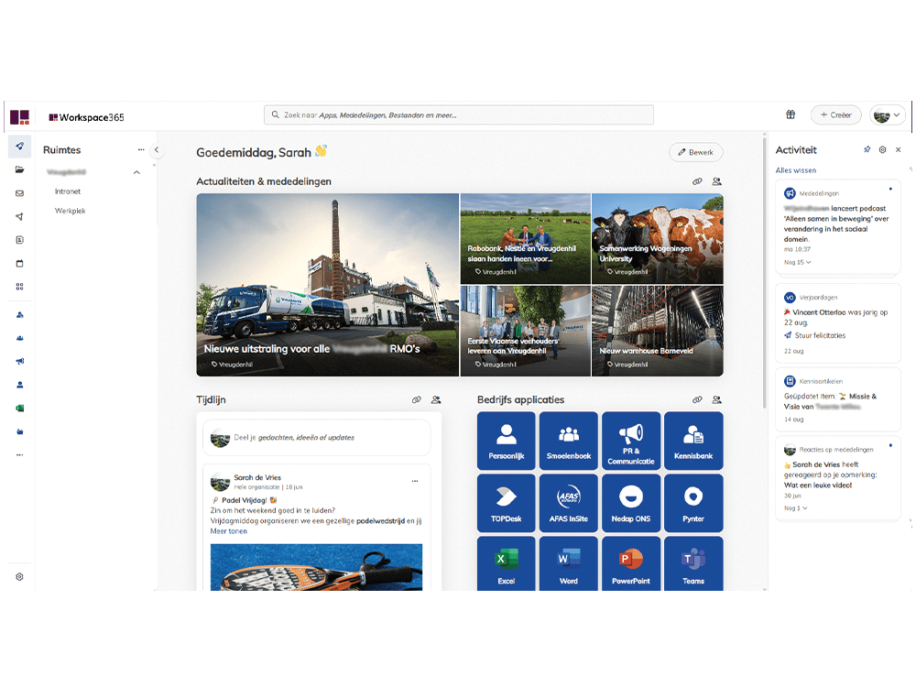Click the Bewerk button
This screenshot has width=916, height=687.
pos(696,152)
